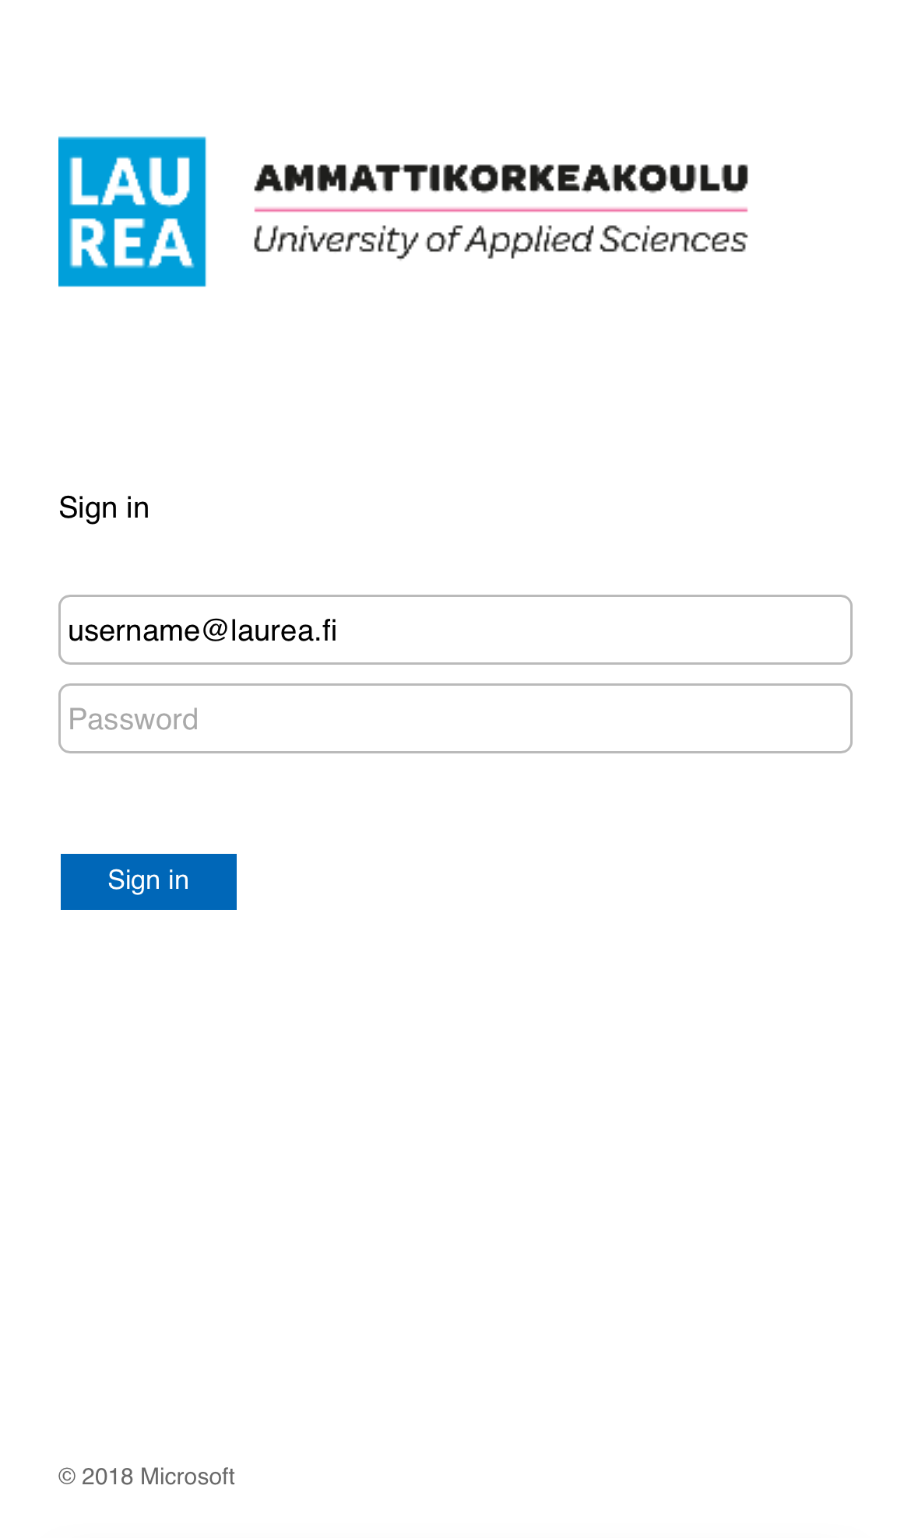The width and height of the screenshot is (911, 1538).
Task: Click the empty right end of the Password field
Action: (x=779, y=718)
